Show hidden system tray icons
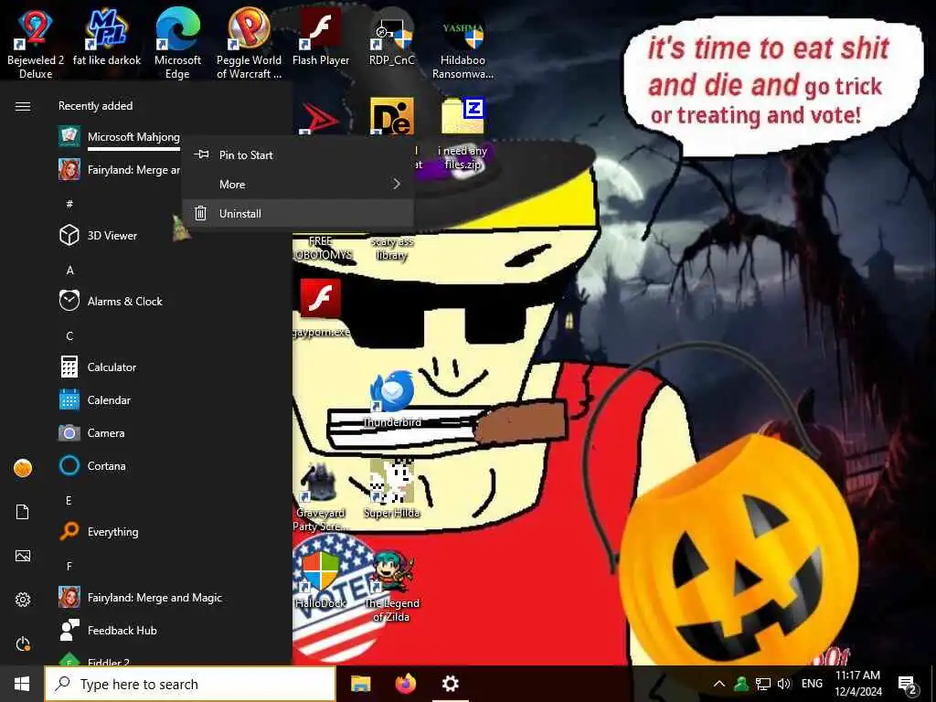The image size is (936, 702). tap(719, 684)
